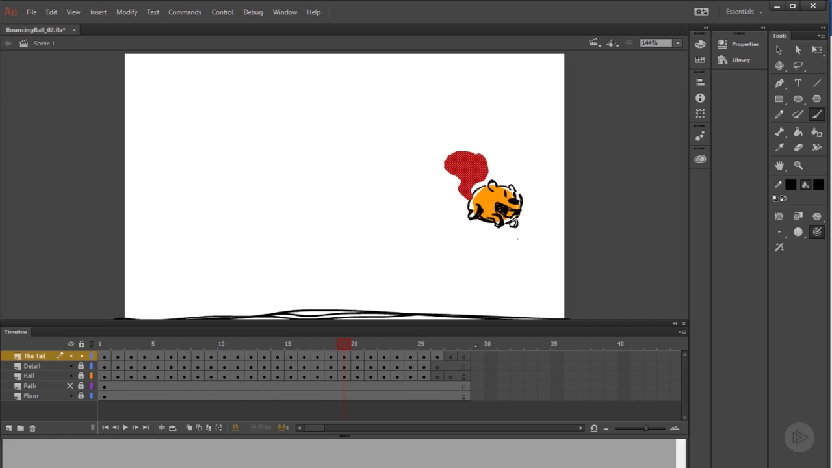Select the Paint Bucket tool

tap(798, 132)
